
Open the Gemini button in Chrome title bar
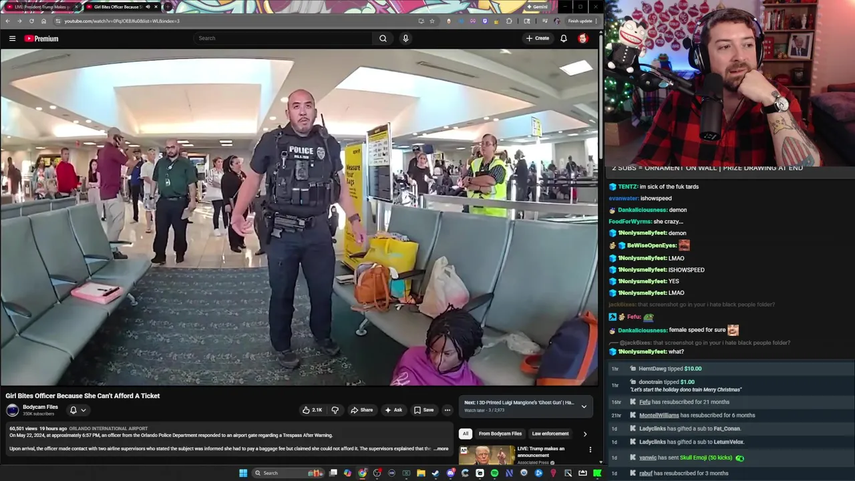tap(536, 7)
